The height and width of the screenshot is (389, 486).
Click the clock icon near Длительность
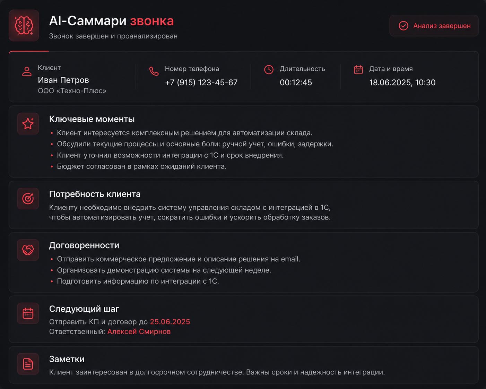pyautogui.click(x=269, y=69)
